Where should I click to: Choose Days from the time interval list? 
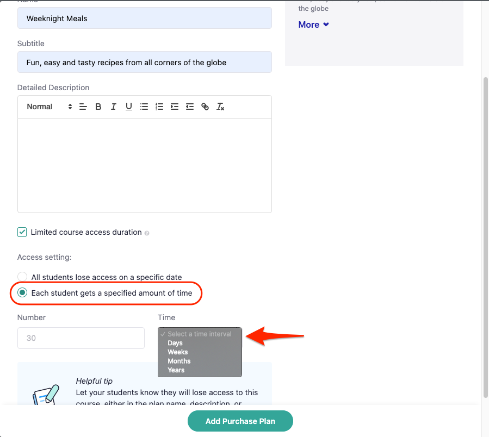point(175,343)
